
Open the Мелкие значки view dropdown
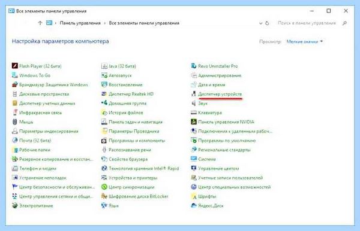tap(304, 41)
